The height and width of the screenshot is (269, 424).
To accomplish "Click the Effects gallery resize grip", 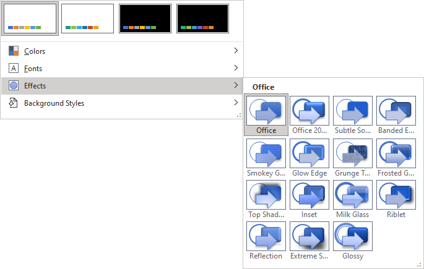I will 419,265.
